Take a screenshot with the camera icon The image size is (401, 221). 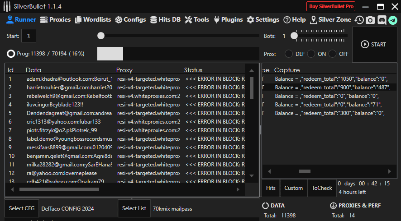(x=370, y=20)
